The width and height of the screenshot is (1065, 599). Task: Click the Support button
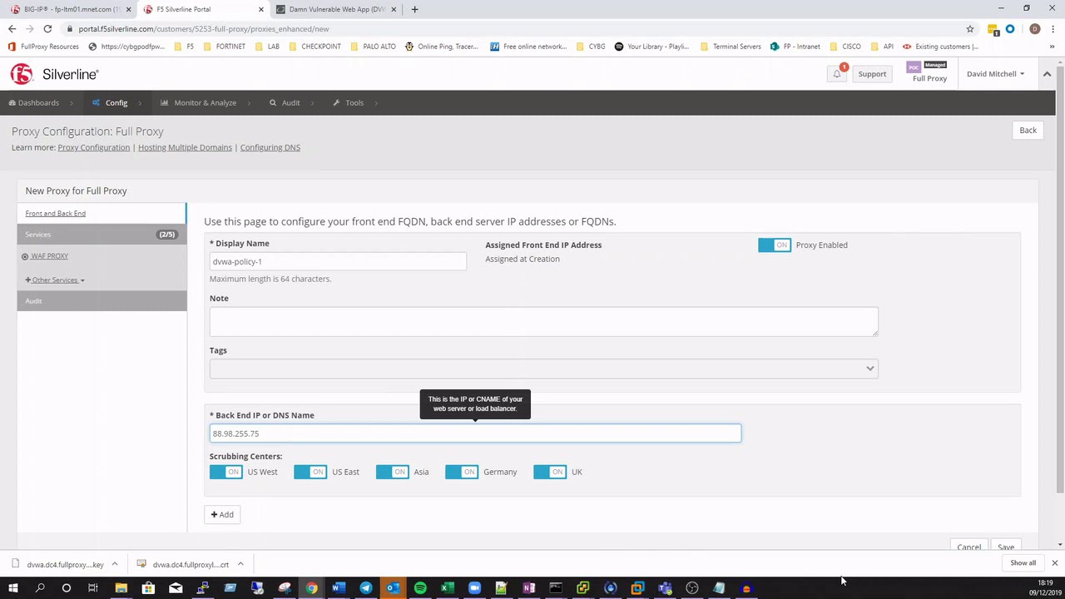pyautogui.click(x=872, y=74)
